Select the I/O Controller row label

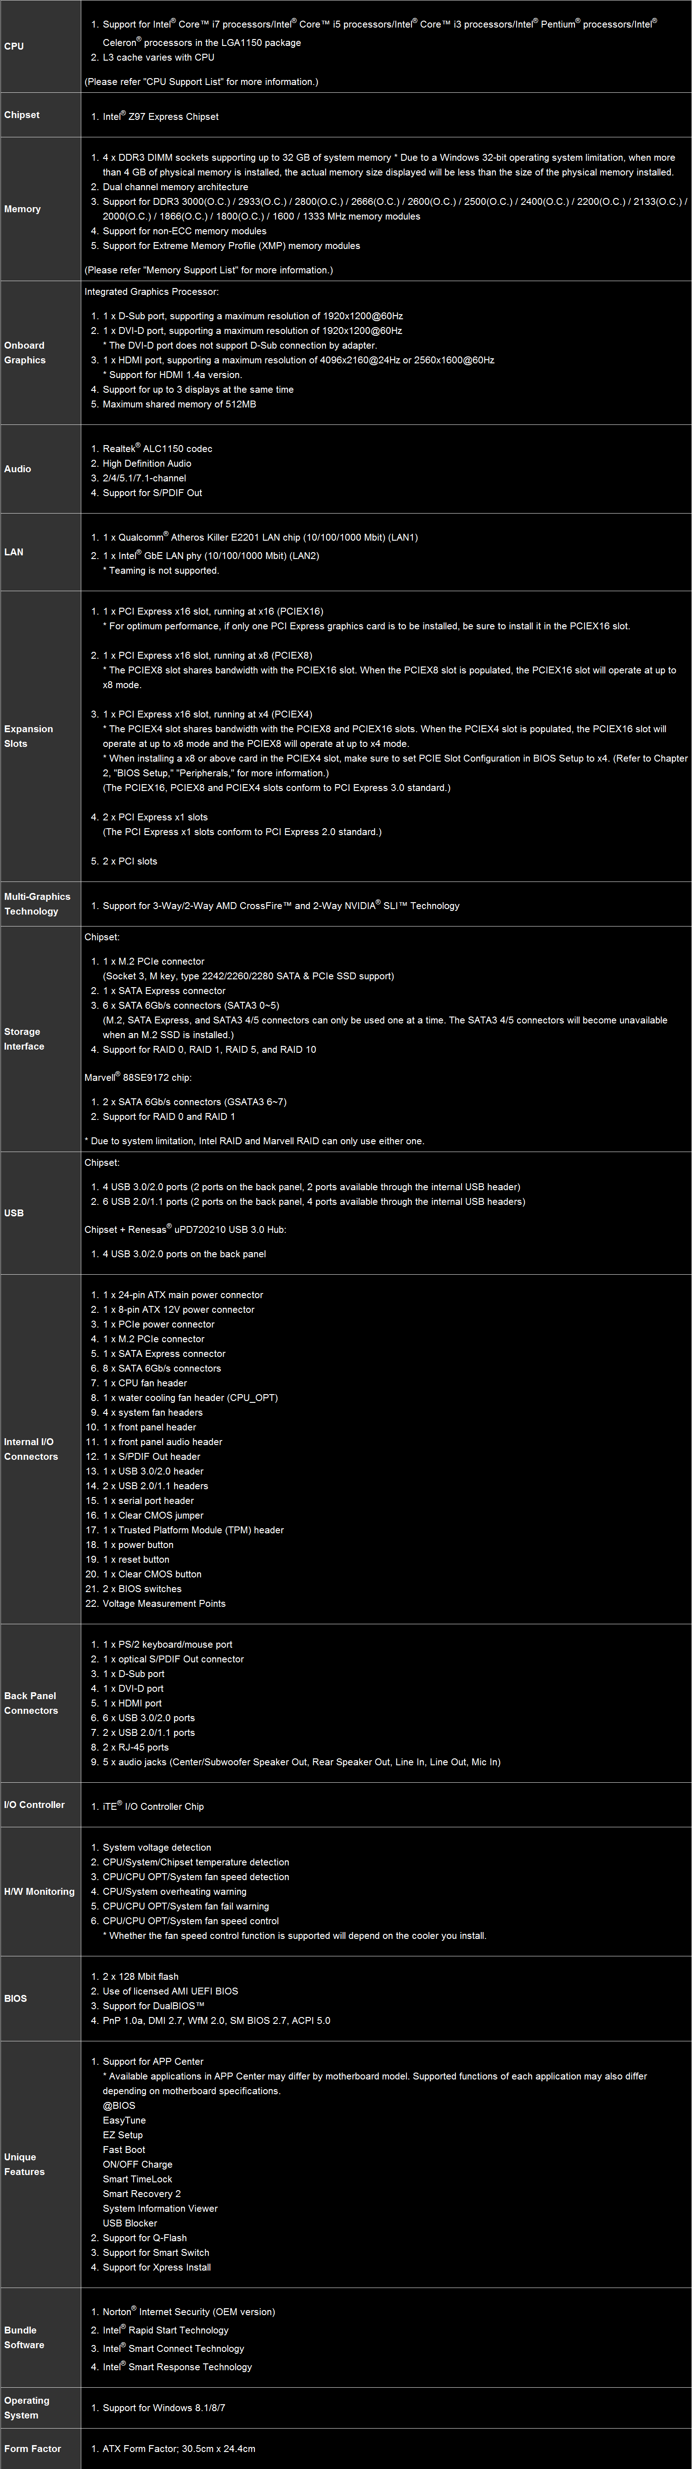[34, 1805]
